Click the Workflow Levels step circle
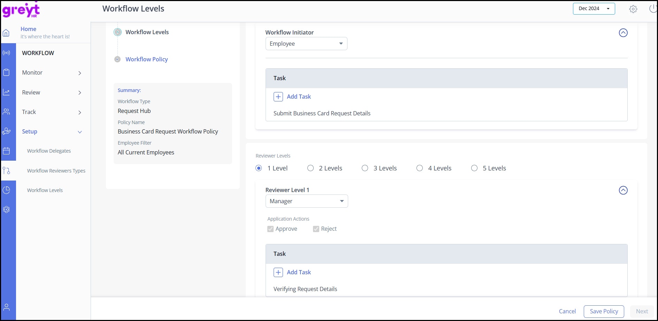The height and width of the screenshot is (321, 658). pos(118,32)
